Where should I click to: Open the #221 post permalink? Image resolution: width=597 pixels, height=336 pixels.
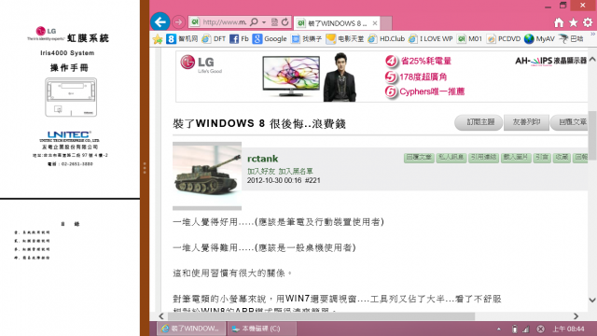312,180
